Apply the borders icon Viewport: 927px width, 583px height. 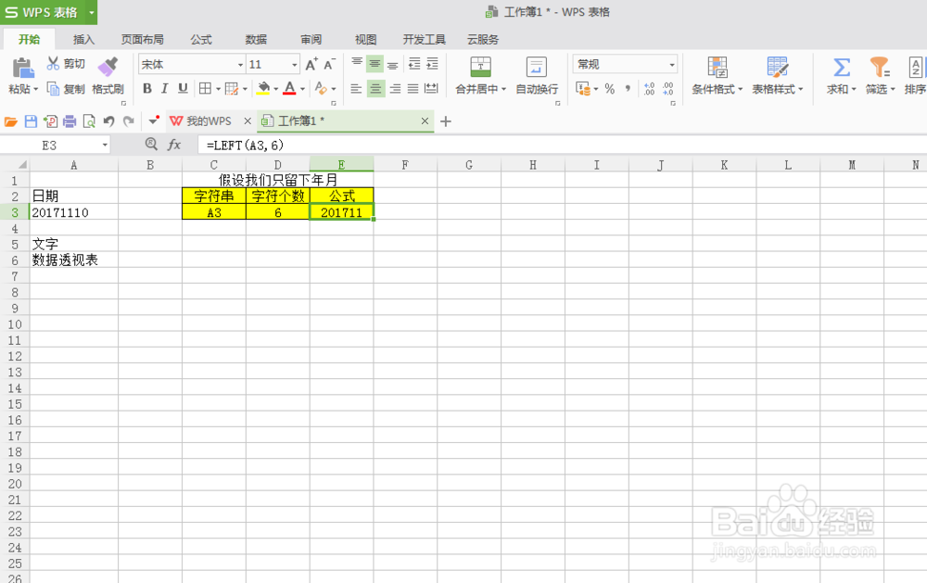[205, 89]
